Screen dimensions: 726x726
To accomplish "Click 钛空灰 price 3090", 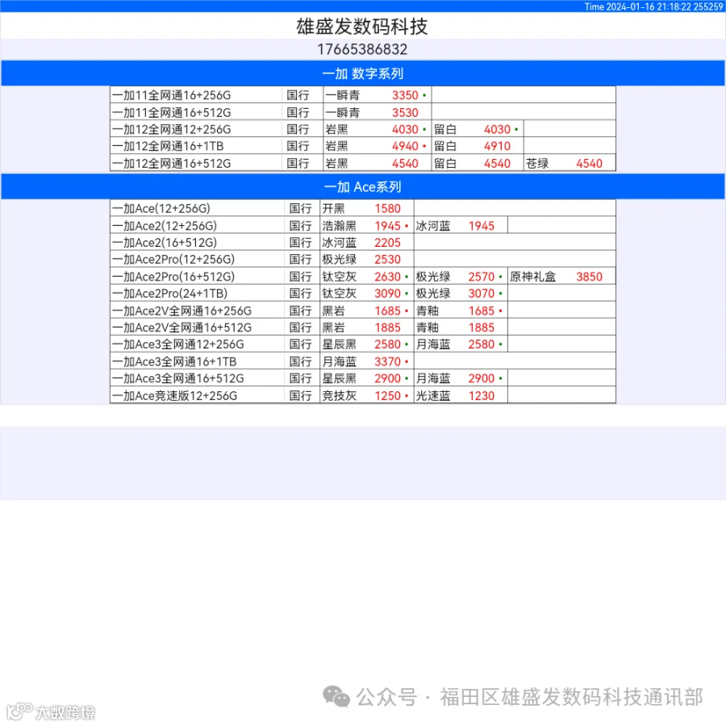I will 387,294.
